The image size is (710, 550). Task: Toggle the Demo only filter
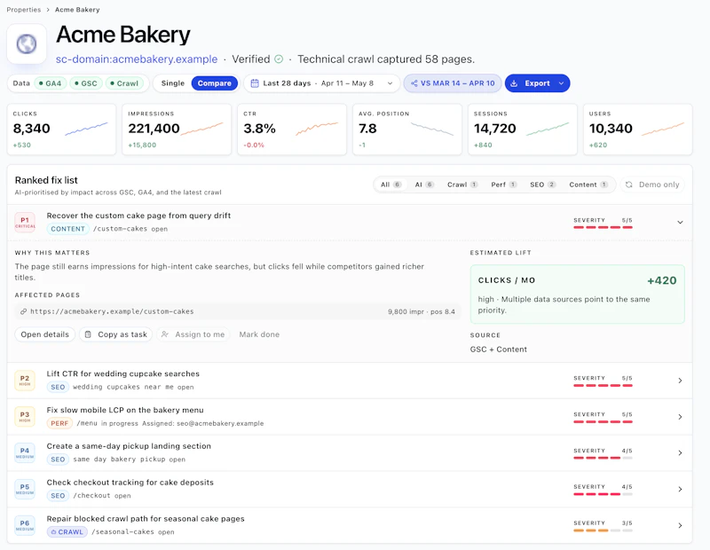pos(652,185)
